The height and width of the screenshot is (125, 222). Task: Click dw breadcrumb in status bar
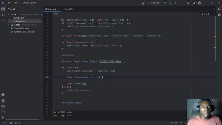(x=4, y=123)
